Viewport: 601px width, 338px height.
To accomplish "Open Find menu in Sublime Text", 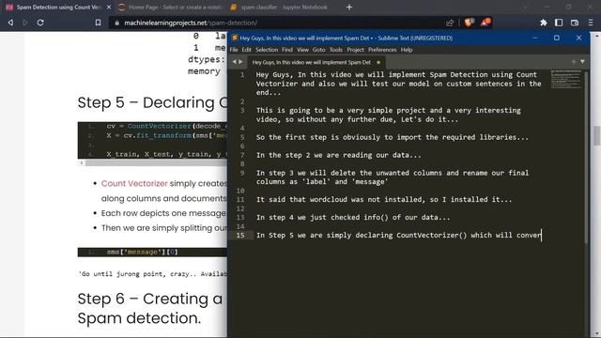I will click(x=287, y=50).
